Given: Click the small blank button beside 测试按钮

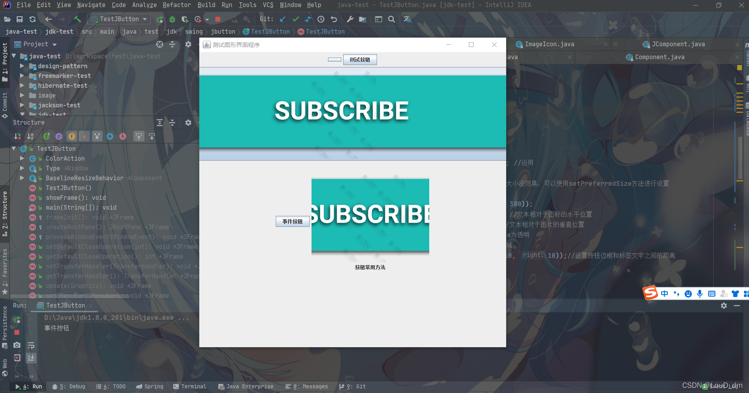Looking at the screenshot, I should point(335,60).
